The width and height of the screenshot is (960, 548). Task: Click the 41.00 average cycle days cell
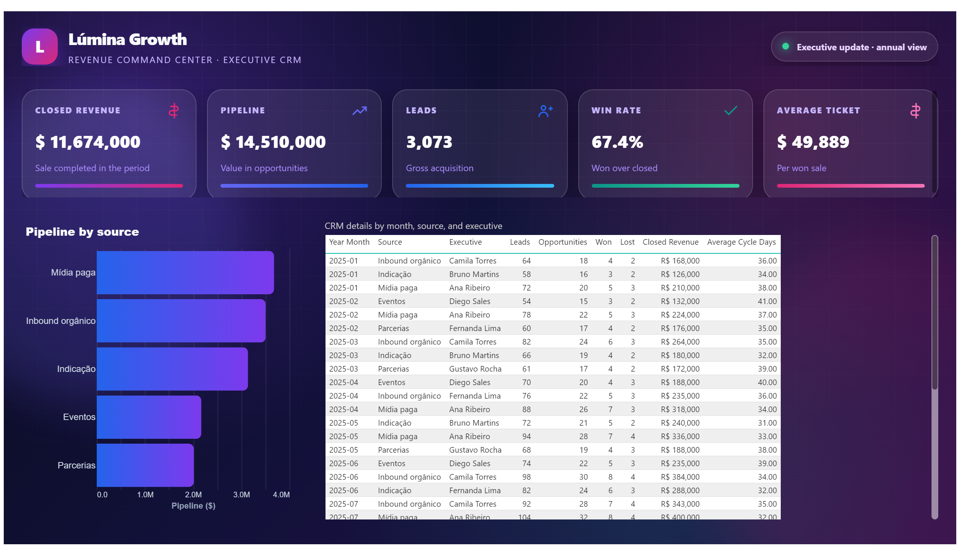767,301
